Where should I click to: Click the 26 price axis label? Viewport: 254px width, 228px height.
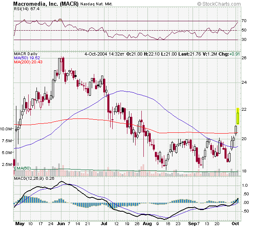pos(244,58)
